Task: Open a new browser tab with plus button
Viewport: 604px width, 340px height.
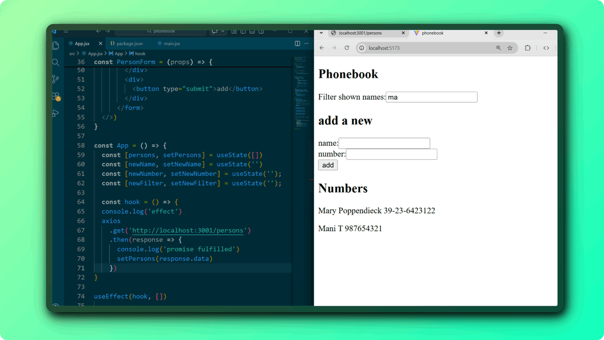Action: coord(499,33)
